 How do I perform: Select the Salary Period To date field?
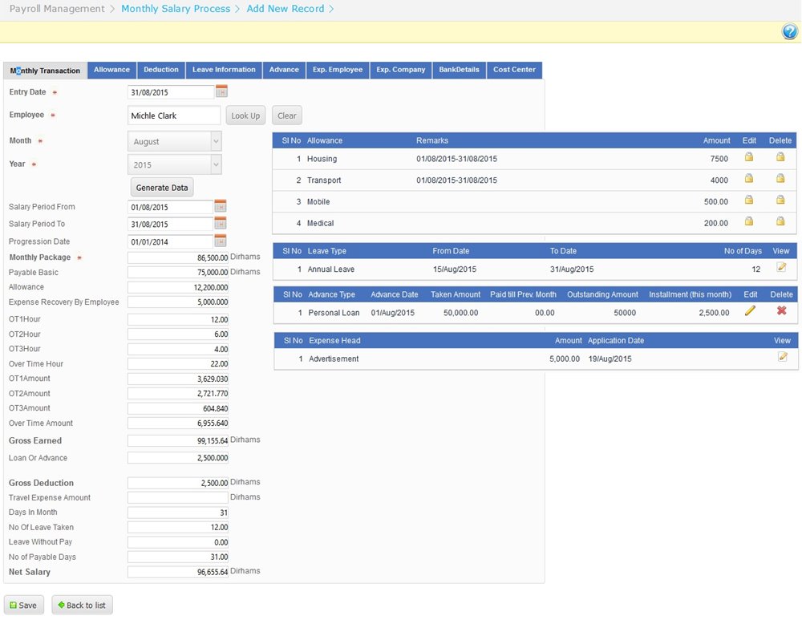pyautogui.click(x=170, y=224)
